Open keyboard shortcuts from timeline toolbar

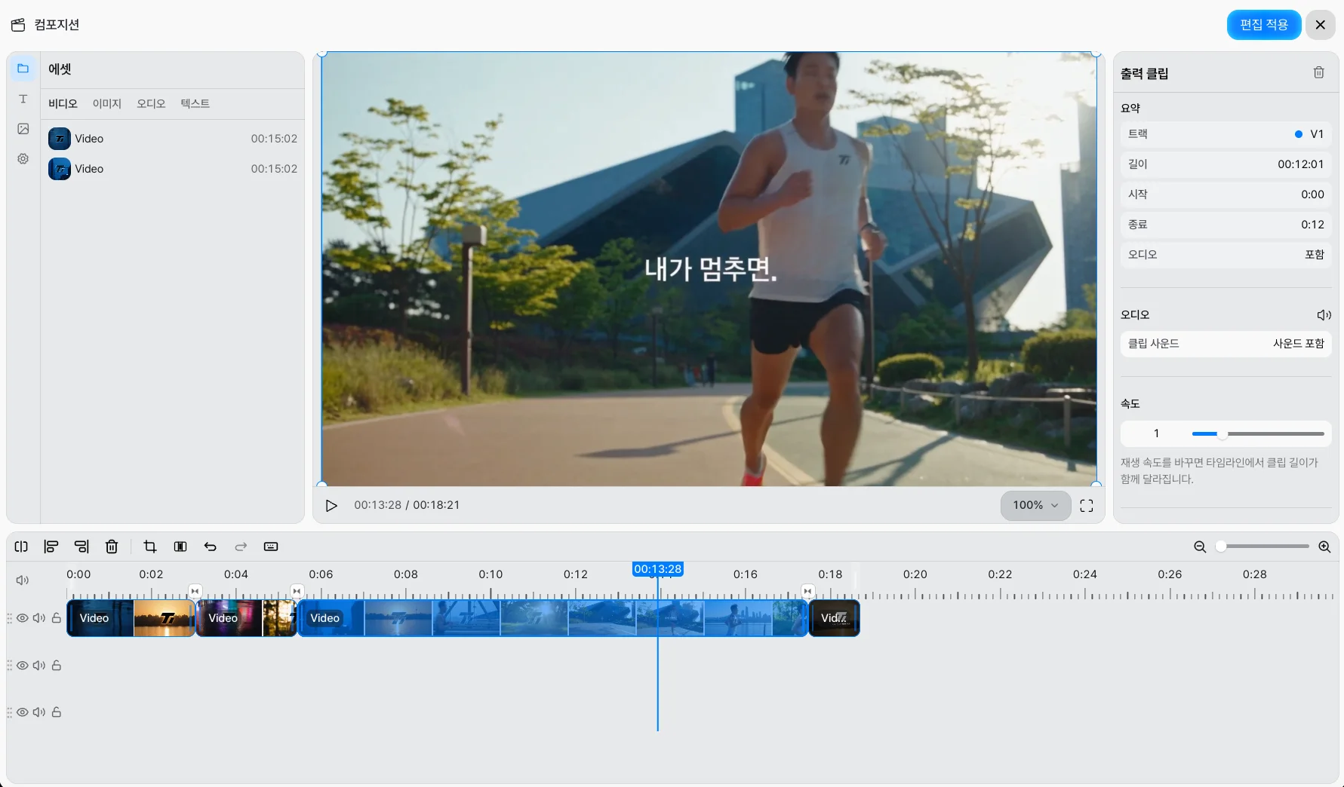[271, 547]
